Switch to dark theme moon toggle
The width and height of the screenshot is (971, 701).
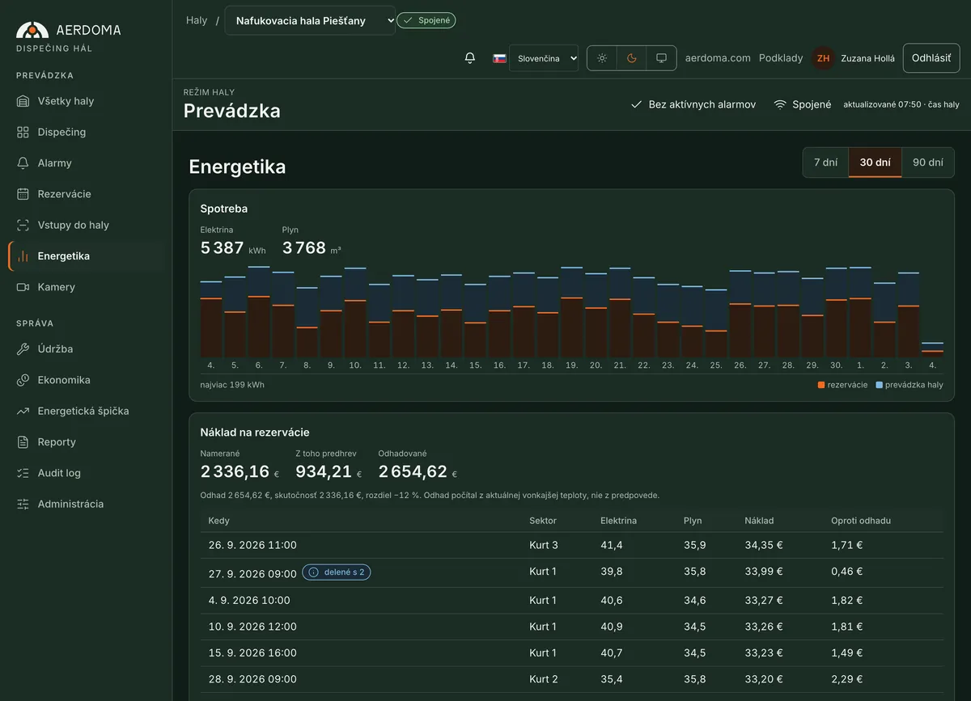(x=632, y=58)
